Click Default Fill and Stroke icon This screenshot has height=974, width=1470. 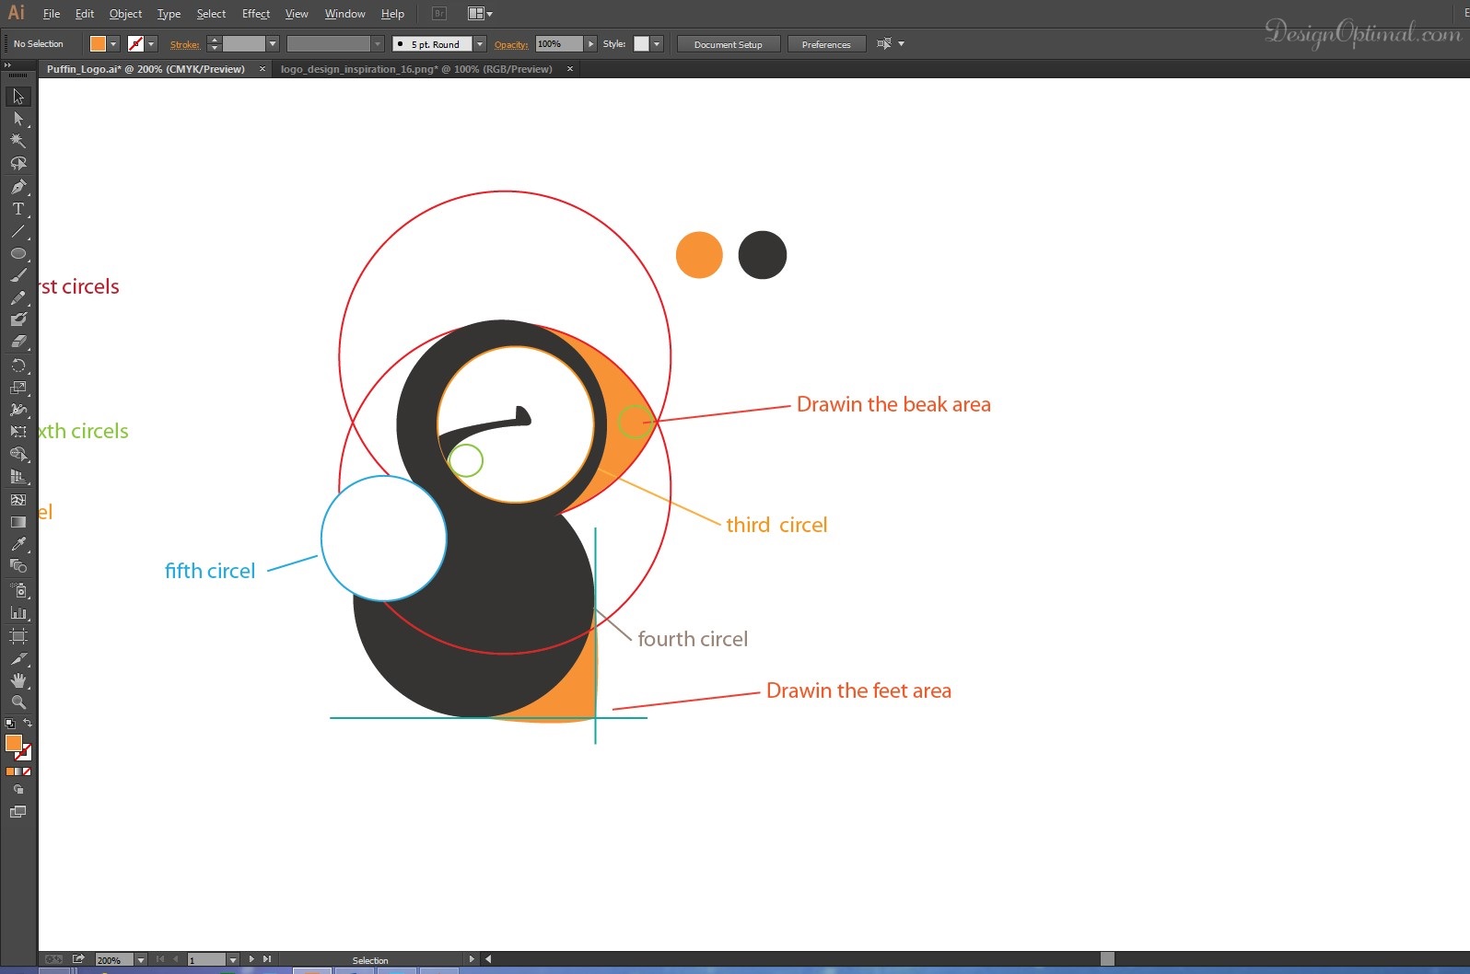click(9, 724)
